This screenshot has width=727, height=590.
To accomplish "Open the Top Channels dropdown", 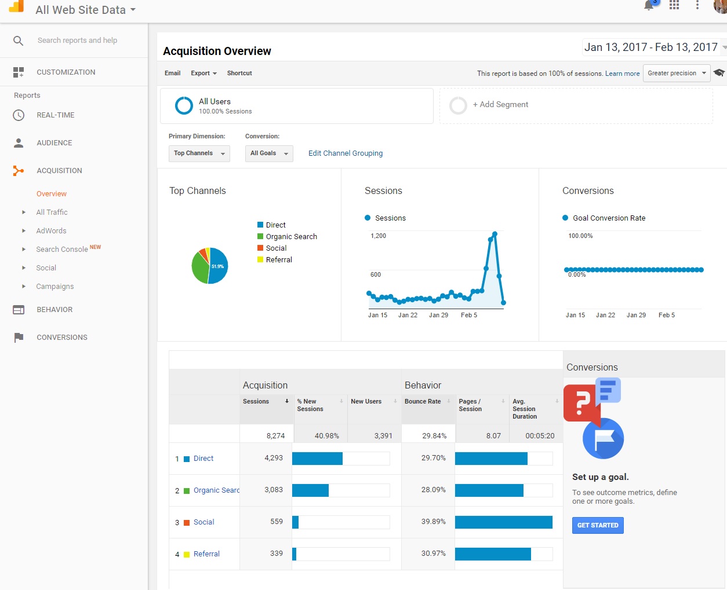I will pyautogui.click(x=199, y=153).
